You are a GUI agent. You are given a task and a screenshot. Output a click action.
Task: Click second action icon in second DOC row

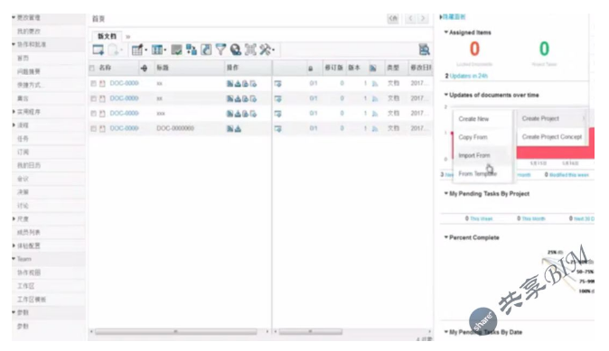[x=238, y=98]
